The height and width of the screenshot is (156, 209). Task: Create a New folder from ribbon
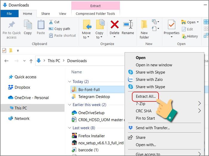(x=144, y=29)
